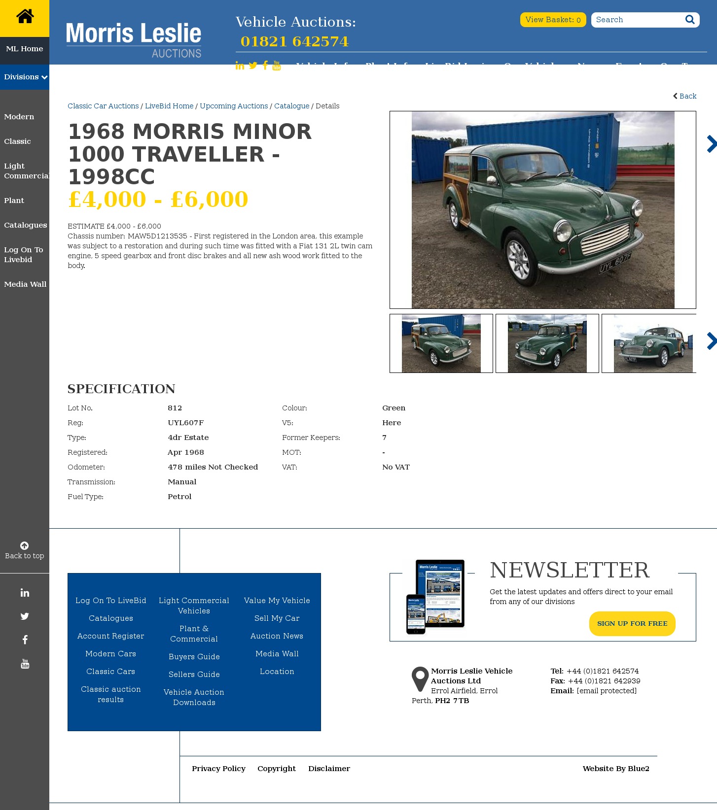717x810 pixels.
Task: Open the Twitter icon in header
Action: click(x=253, y=66)
